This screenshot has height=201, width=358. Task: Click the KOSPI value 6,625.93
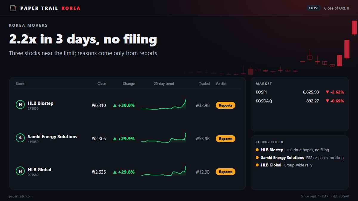click(x=311, y=92)
